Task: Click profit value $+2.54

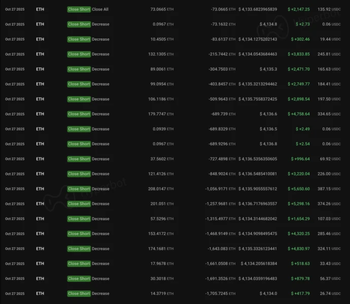Action: [x=303, y=144]
